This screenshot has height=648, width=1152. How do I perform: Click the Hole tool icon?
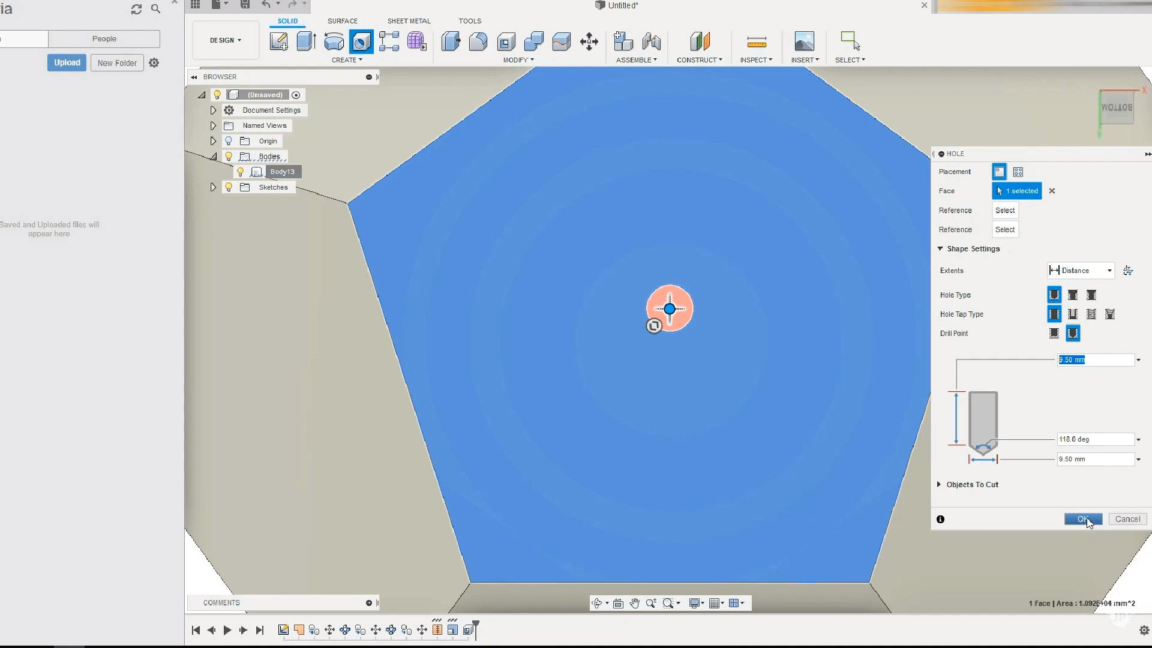click(x=361, y=41)
